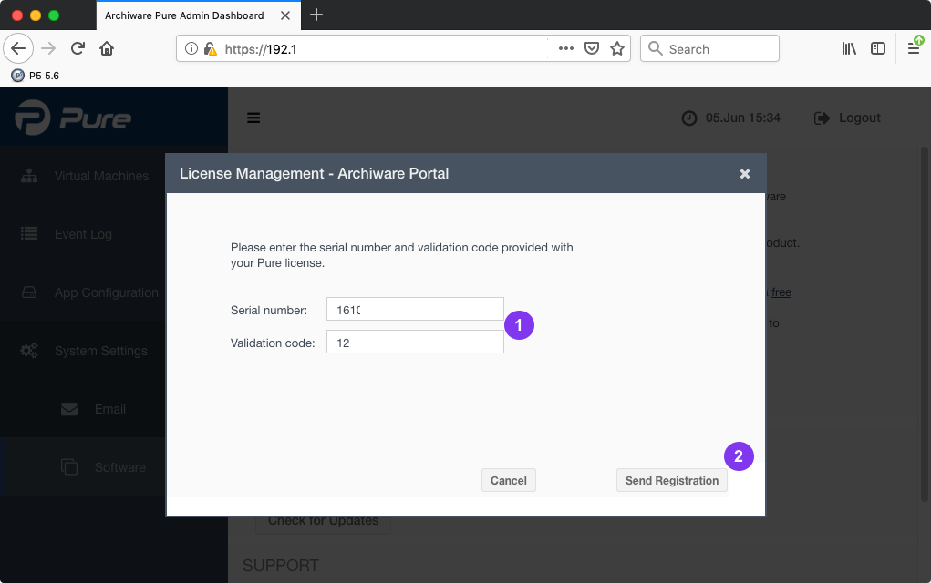The image size is (931, 583).
Task: Open the page actions three-dot menu
Action: coord(565,49)
